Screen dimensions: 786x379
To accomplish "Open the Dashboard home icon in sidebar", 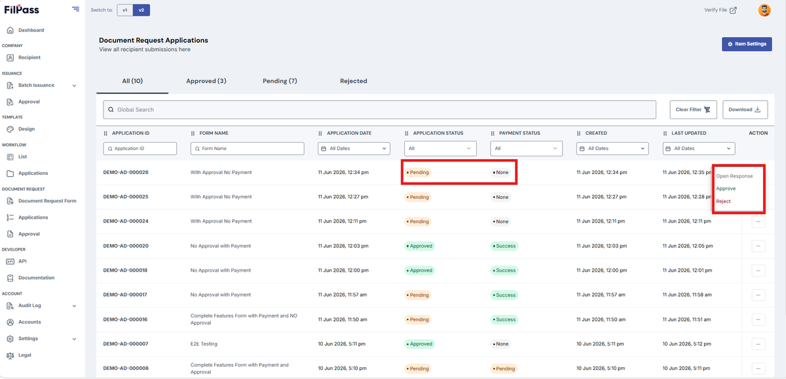I will [x=10, y=30].
